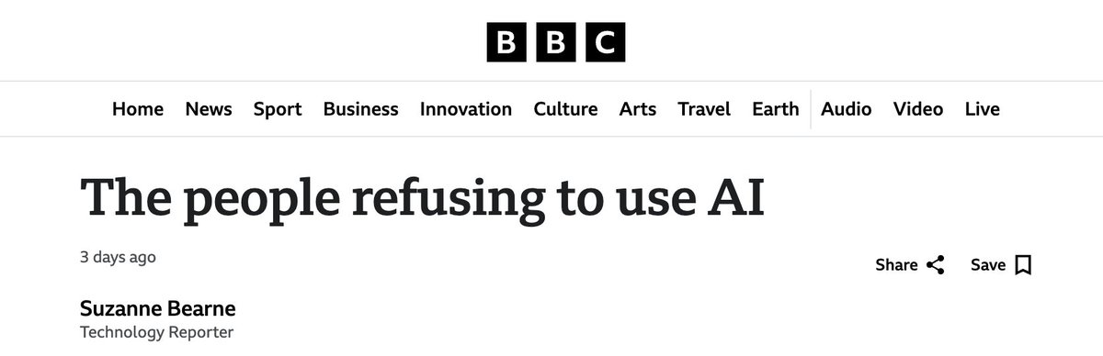Click the bookmark save icon
The image size is (1103, 356).
[x=1023, y=265]
